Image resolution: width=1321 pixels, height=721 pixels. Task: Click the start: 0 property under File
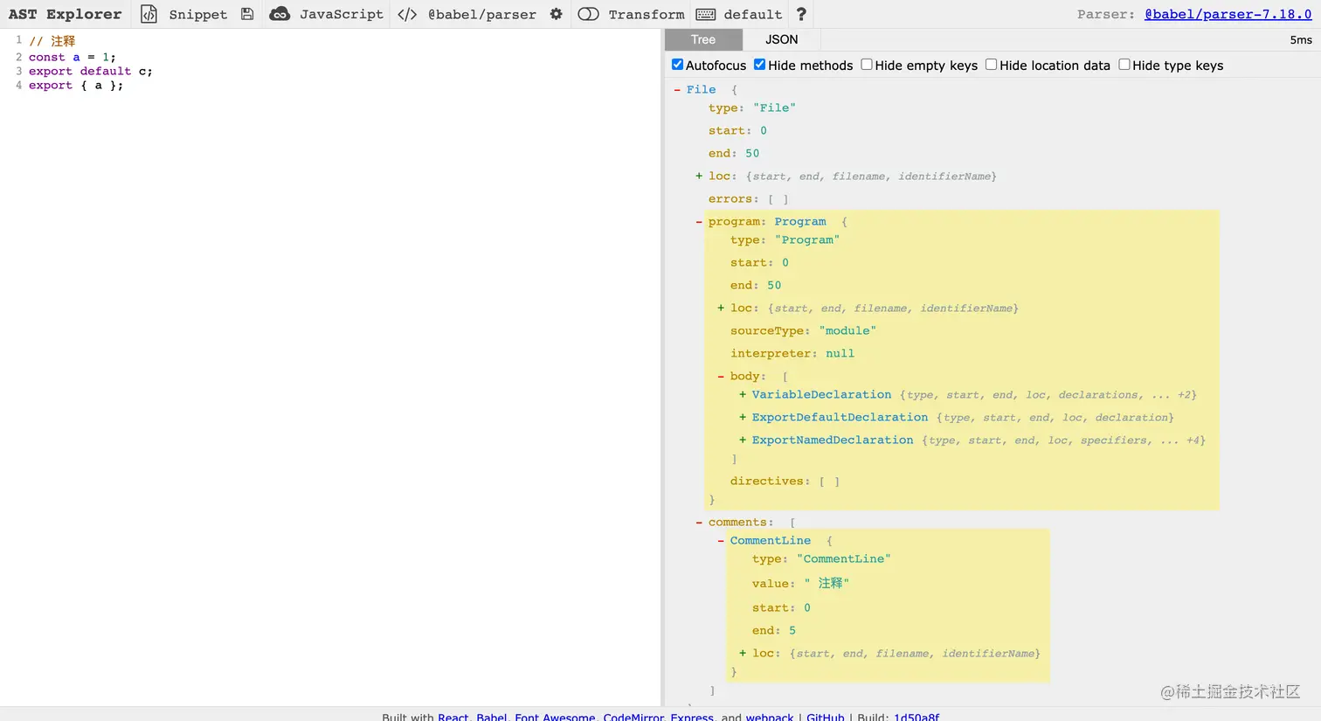pos(738,130)
